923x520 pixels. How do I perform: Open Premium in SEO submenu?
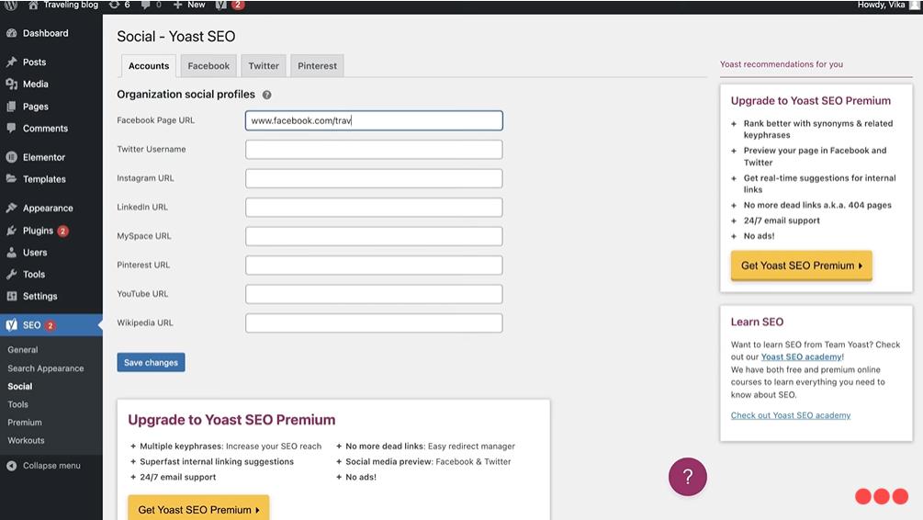pyautogui.click(x=25, y=423)
